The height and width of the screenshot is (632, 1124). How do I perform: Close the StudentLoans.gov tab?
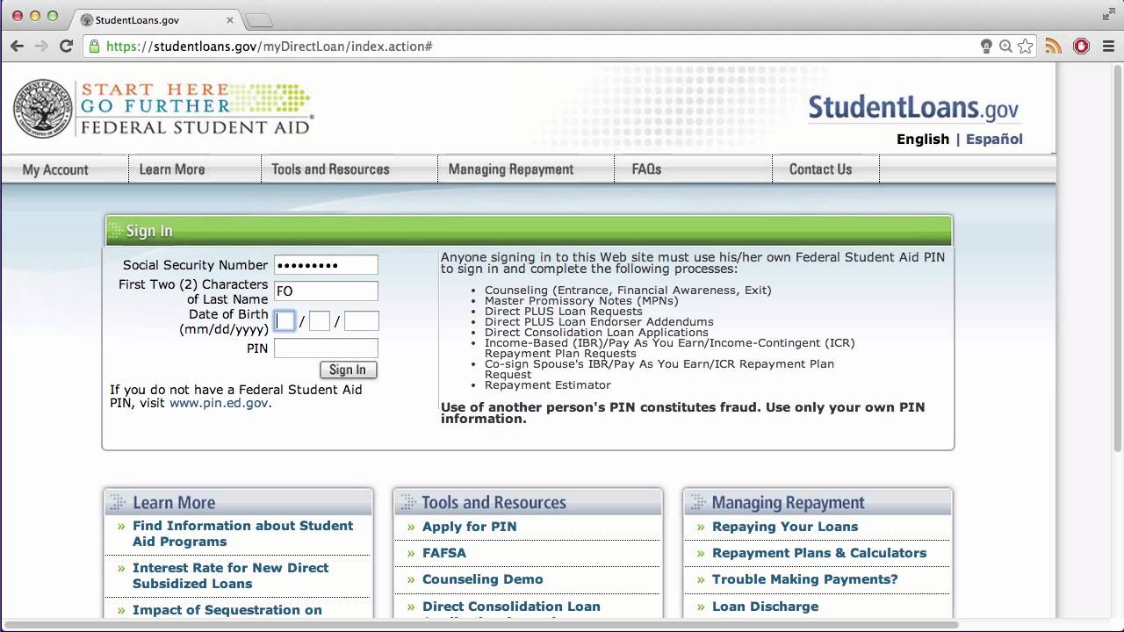coord(230,19)
